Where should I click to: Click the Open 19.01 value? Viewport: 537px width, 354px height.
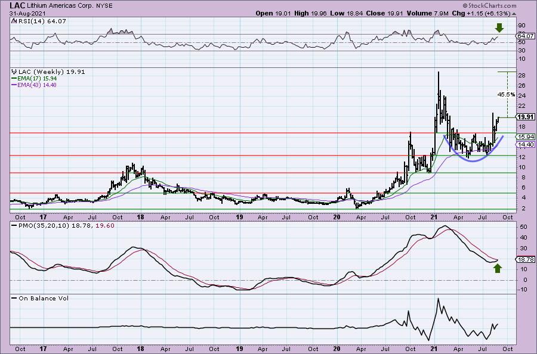(273, 13)
